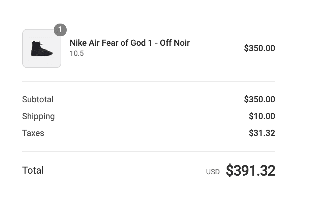The height and width of the screenshot is (214, 309).
Task: Click the quantity badge showing 1
Action: tap(60, 30)
